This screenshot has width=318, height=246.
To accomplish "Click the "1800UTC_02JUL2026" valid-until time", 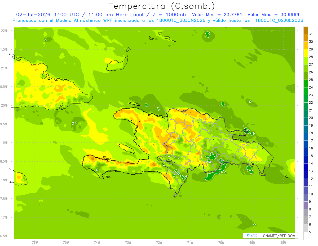I will point(279,20).
